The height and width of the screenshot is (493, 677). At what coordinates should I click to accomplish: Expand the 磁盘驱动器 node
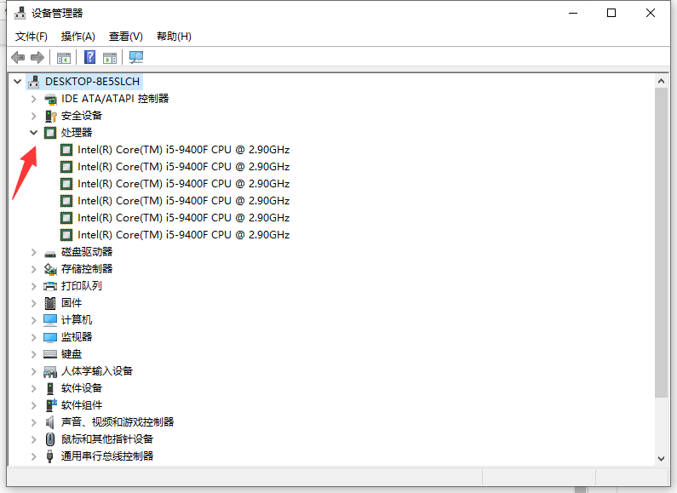pos(34,252)
